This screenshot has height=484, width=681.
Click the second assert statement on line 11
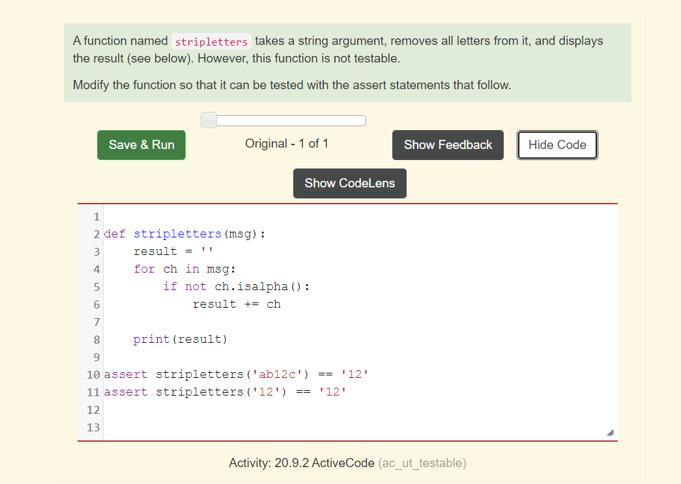227,392
